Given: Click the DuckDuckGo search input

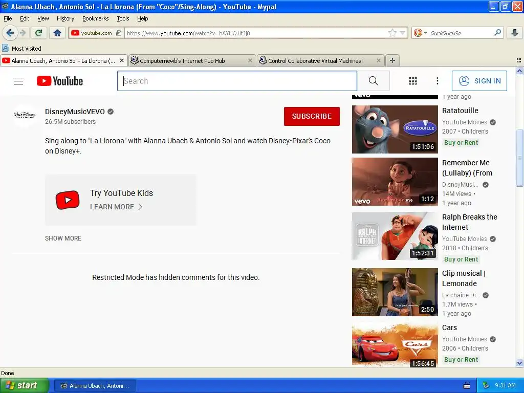Looking at the screenshot, I should [x=461, y=33].
